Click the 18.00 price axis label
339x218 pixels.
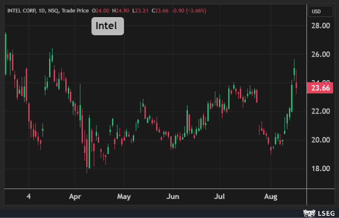(x=321, y=169)
